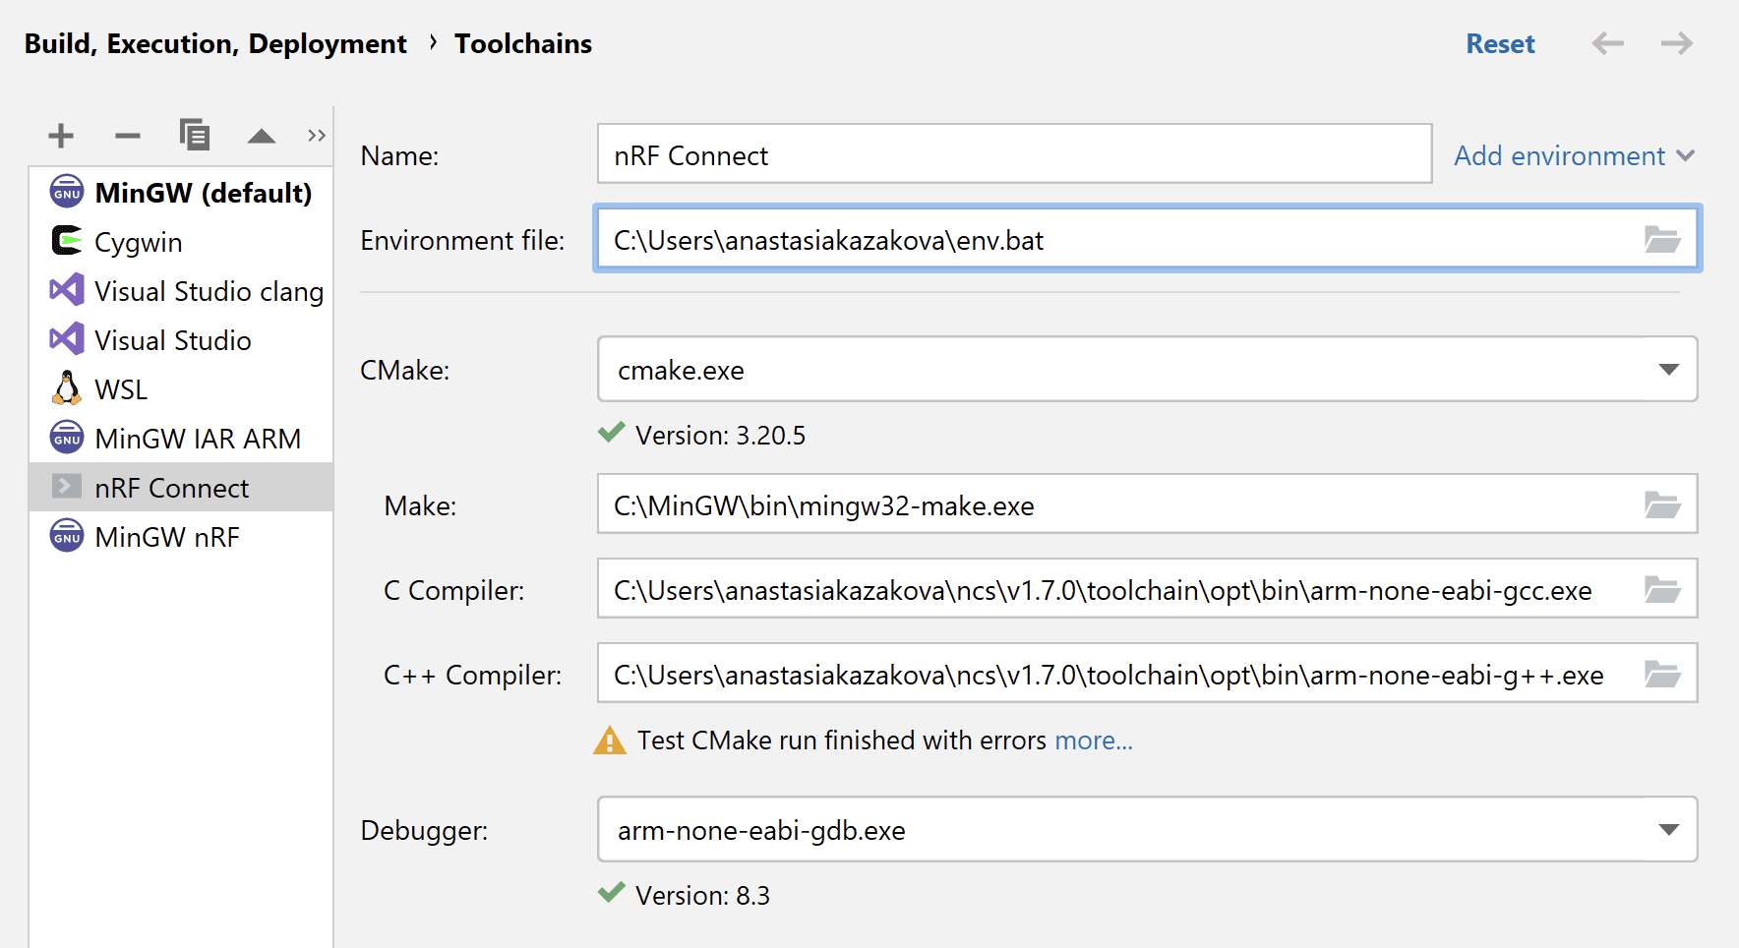Open Add environment dropdown
Screen dimensions: 1739x948
(1574, 155)
